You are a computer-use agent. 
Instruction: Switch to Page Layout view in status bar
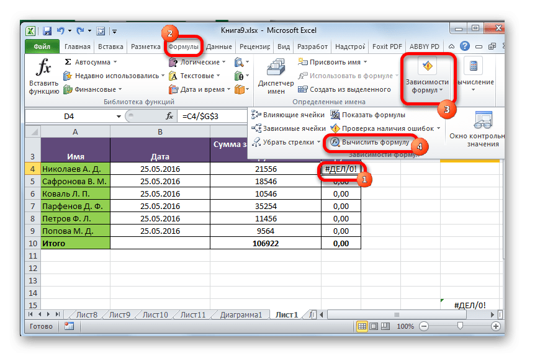(x=374, y=326)
